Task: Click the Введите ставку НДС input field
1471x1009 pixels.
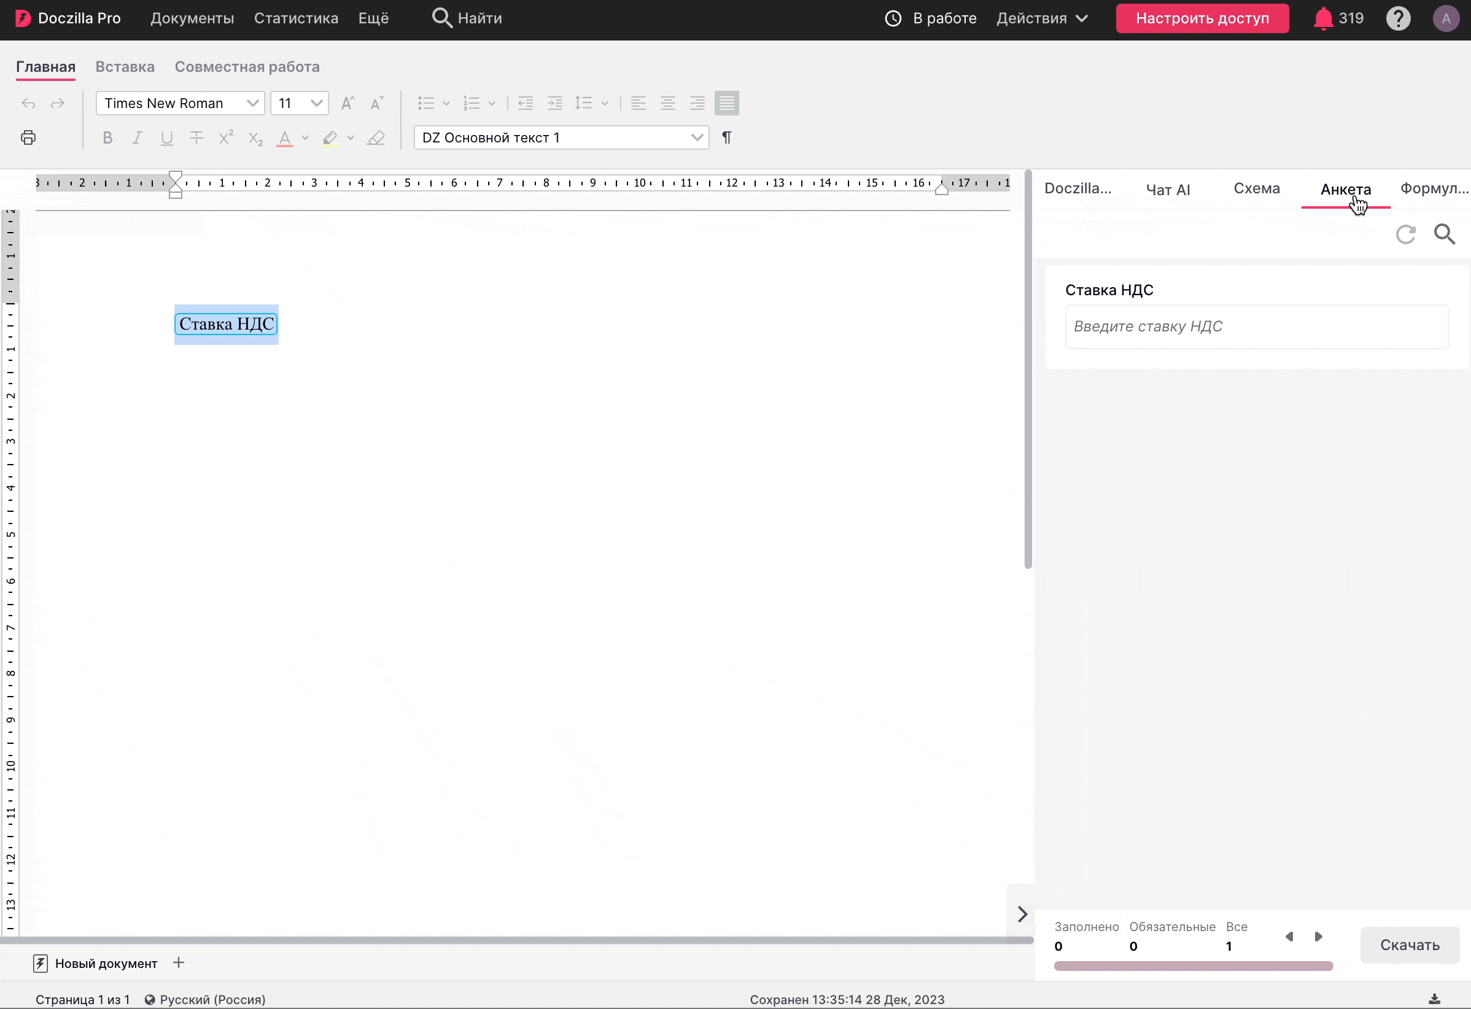Action: (1257, 327)
